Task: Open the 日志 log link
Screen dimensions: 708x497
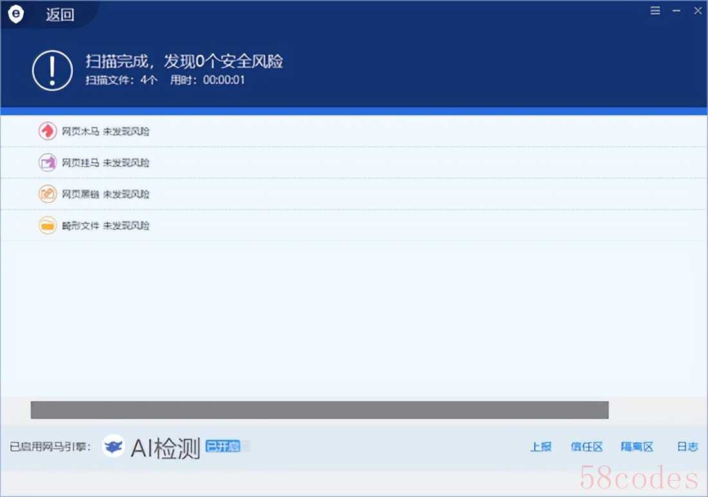Action: click(x=687, y=447)
